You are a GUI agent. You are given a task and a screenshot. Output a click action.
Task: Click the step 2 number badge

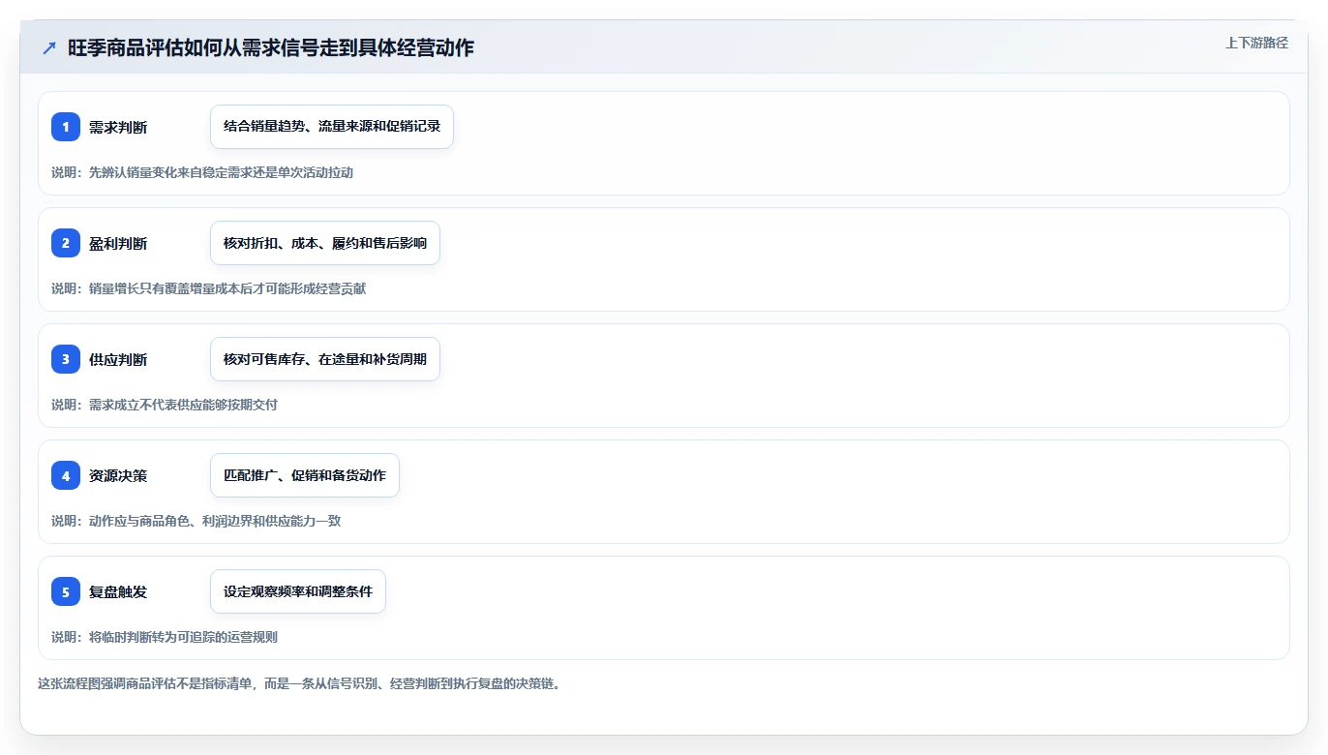[x=66, y=243]
